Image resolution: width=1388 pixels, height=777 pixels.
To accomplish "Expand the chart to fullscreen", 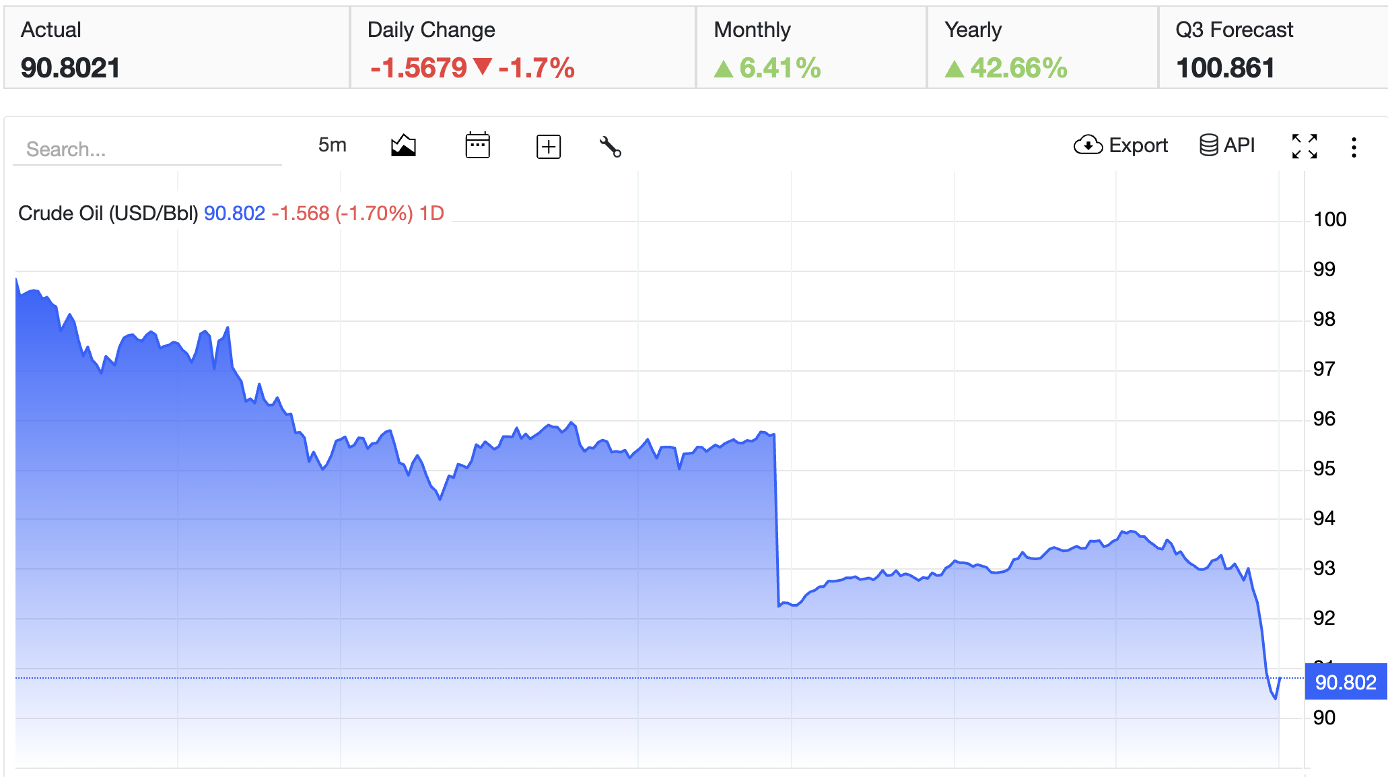I will pyautogui.click(x=1305, y=146).
